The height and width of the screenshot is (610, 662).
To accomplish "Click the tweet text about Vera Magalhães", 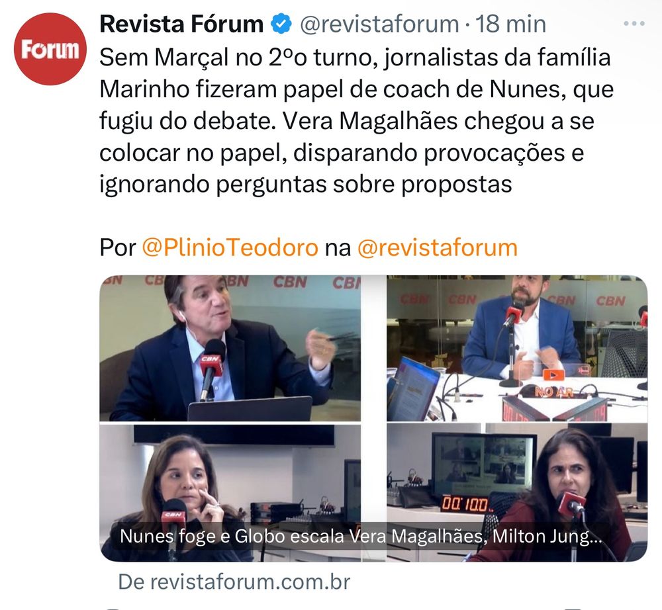I will 356,120.
